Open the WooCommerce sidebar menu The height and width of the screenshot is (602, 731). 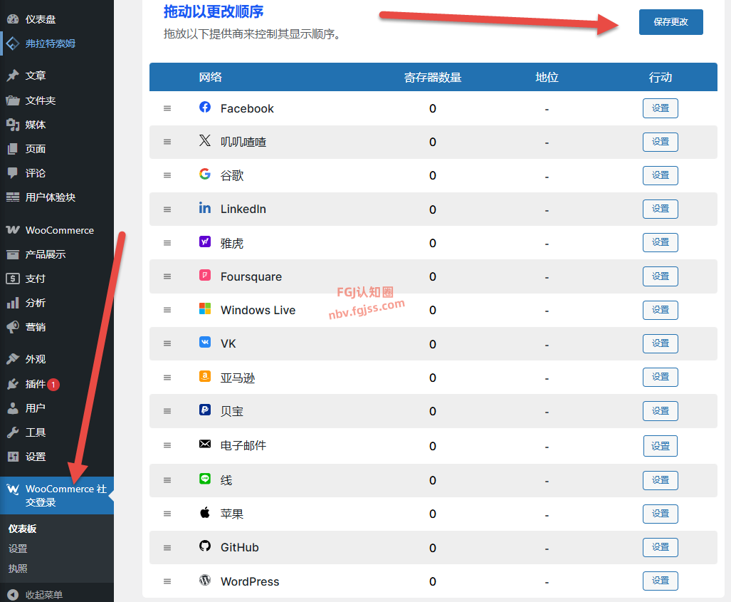59,230
